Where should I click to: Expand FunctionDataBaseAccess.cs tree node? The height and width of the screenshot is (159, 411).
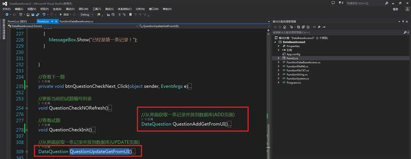[x=279, y=63]
